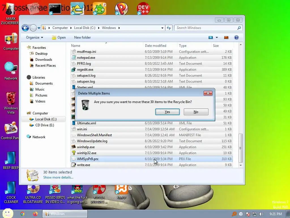290x218 pixels.
Task: Click the Windows taskbar window button
Action: coord(65,214)
